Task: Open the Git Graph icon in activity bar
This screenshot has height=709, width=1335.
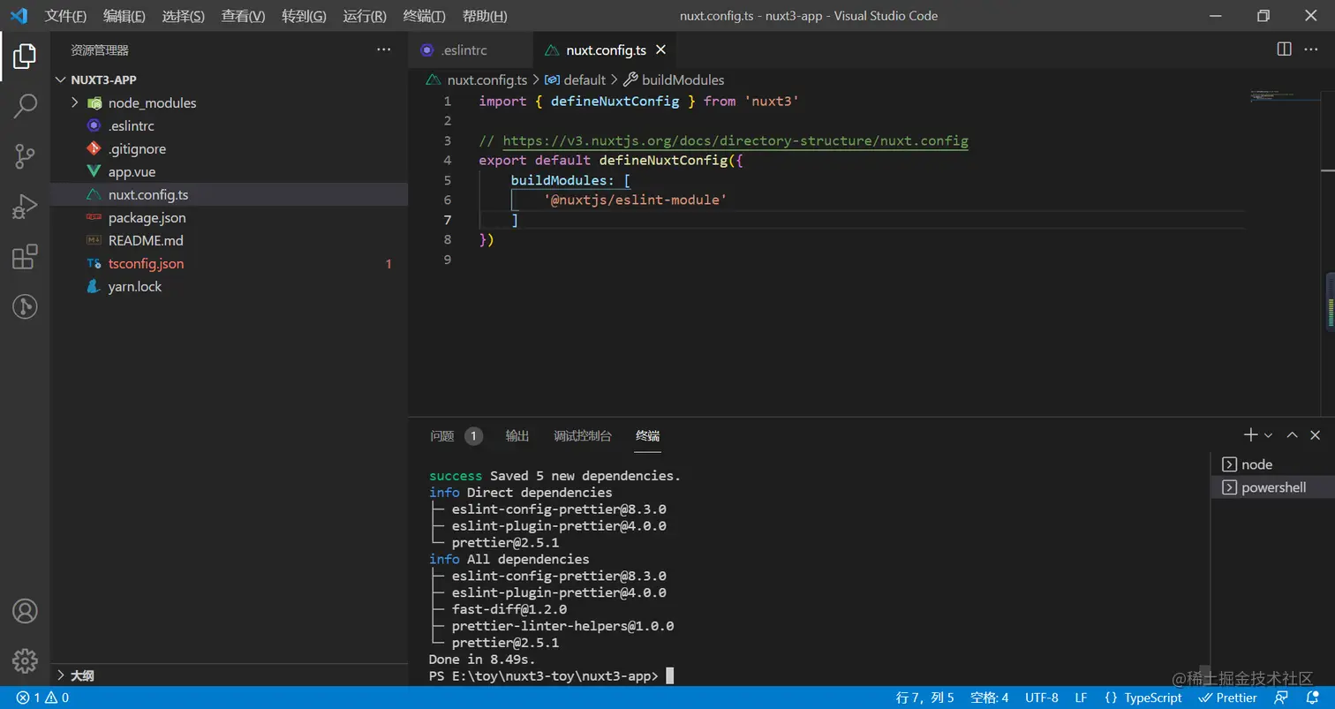Action: point(25,306)
